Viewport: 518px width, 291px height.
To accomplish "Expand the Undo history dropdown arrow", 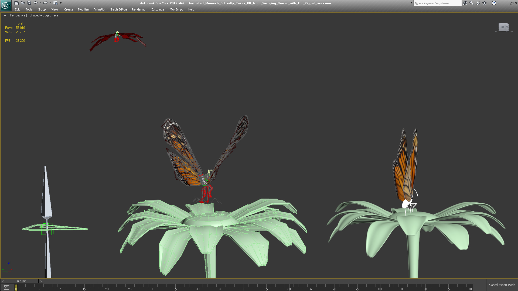I will coord(40,3).
